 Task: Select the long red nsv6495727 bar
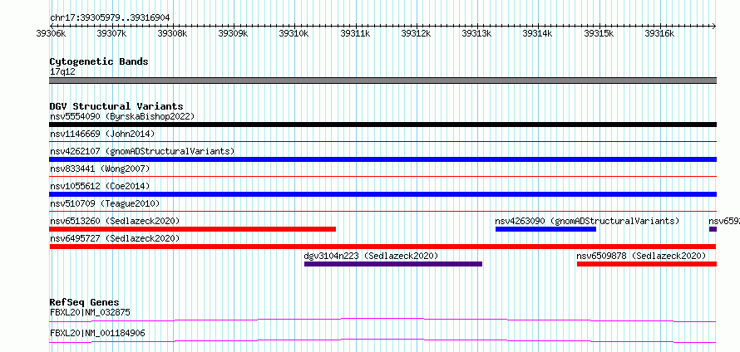pos(382,247)
